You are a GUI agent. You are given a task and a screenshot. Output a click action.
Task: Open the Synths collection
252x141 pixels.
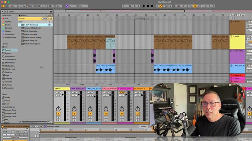click(x=8, y=22)
